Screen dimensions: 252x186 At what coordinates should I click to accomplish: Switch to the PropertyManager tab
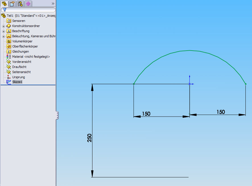(x=12, y=3)
